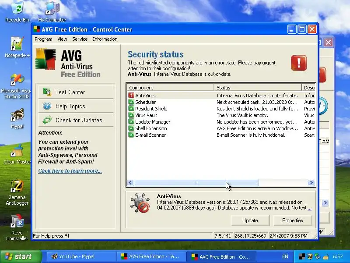The height and width of the screenshot is (263, 350).
Task: Click the Anti-Virus bug icon in details panel
Action: tap(140, 203)
